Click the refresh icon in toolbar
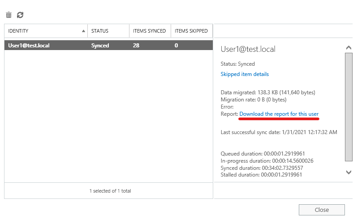 click(20, 15)
